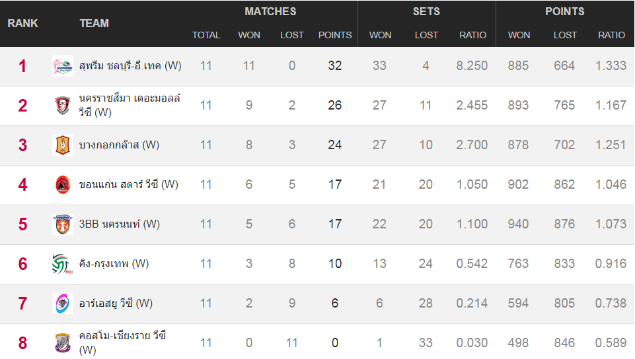Click the King-Bangkok volleyball logo in rank 6
This screenshot has height=359, width=635.
(x=63, y=264)
